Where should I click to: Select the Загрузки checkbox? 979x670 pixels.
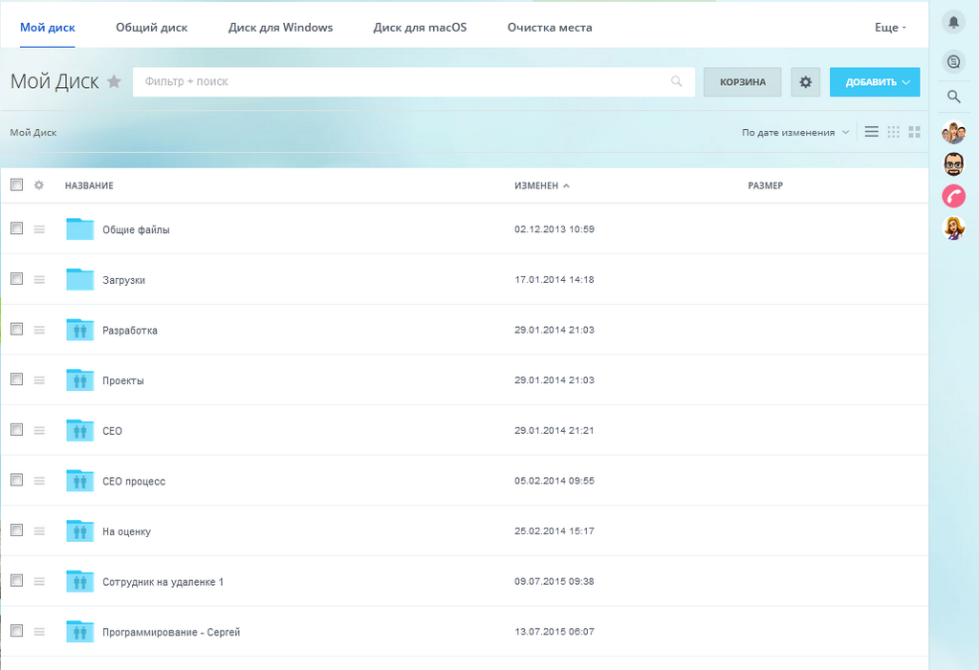[17, 279]
